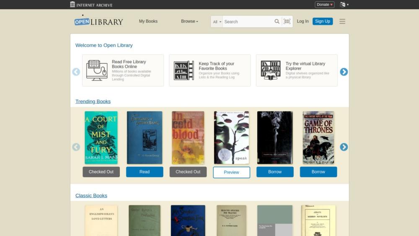Click the Log In link
This screenshot has width=419, height=236.
click(303, 21)
